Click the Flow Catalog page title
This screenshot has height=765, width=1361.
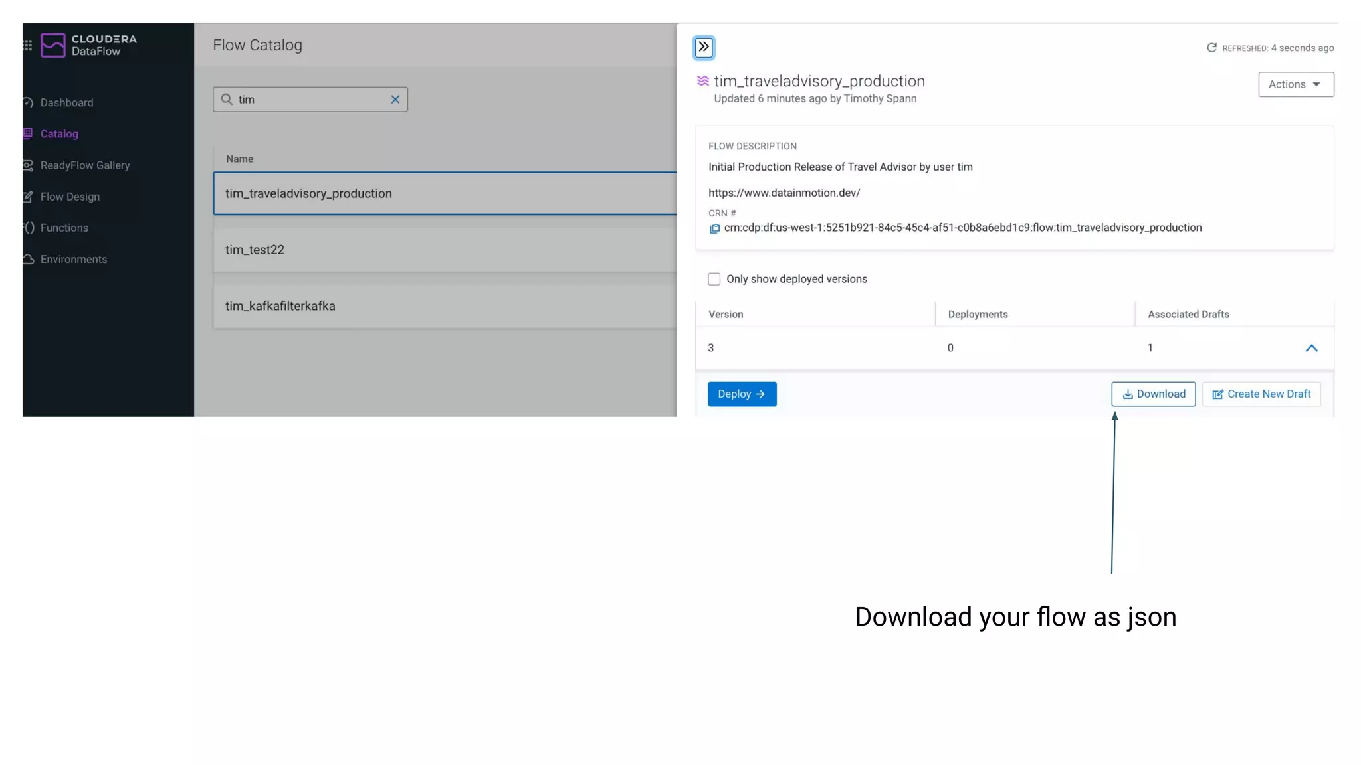tap(257, 45)
